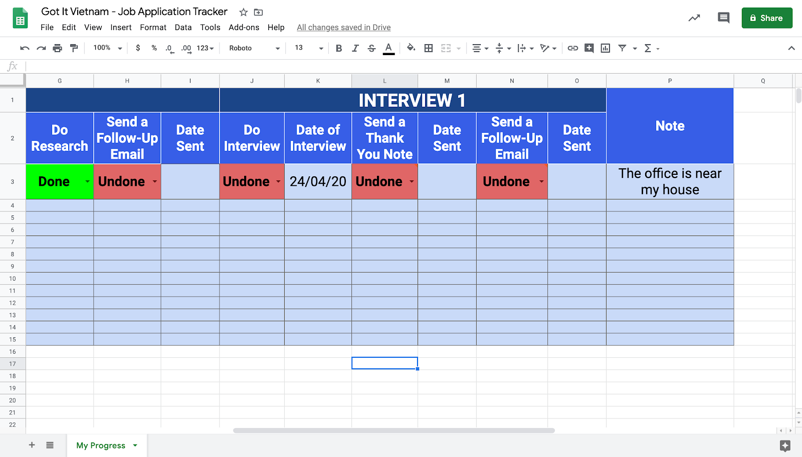This screenshot has height=457, width=802.
Task: Show the all sheets list
Action: click(x=50, y=445)
